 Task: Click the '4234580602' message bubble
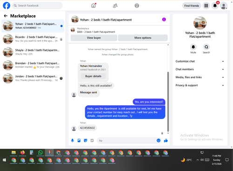[87, 128]
